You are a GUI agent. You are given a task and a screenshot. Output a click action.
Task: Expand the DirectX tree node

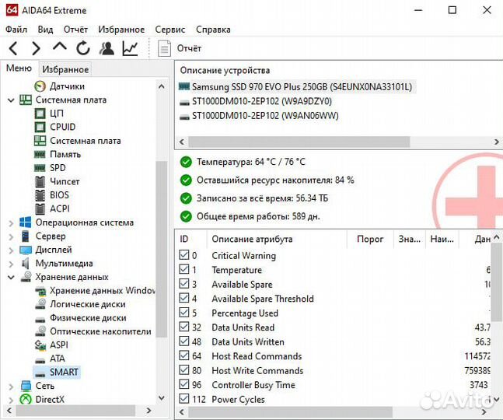(x=11, y=400)
